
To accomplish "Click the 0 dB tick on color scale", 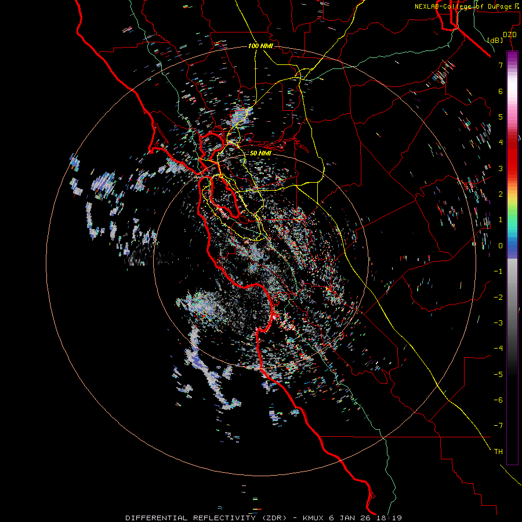I will 501,246.
